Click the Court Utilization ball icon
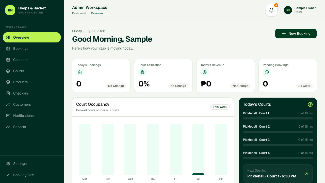Image resolution: width=325 pixels, height=183 pixels. click(x=142, y=72)
